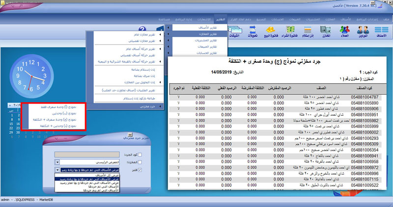The height and width of the screenshot is (207, 393).
Task: Click report date 14/05/2019
Action: (x=222, y=72)
